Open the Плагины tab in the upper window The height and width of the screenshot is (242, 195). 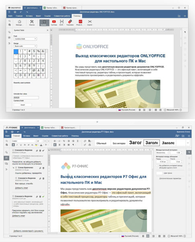(77, 16)
